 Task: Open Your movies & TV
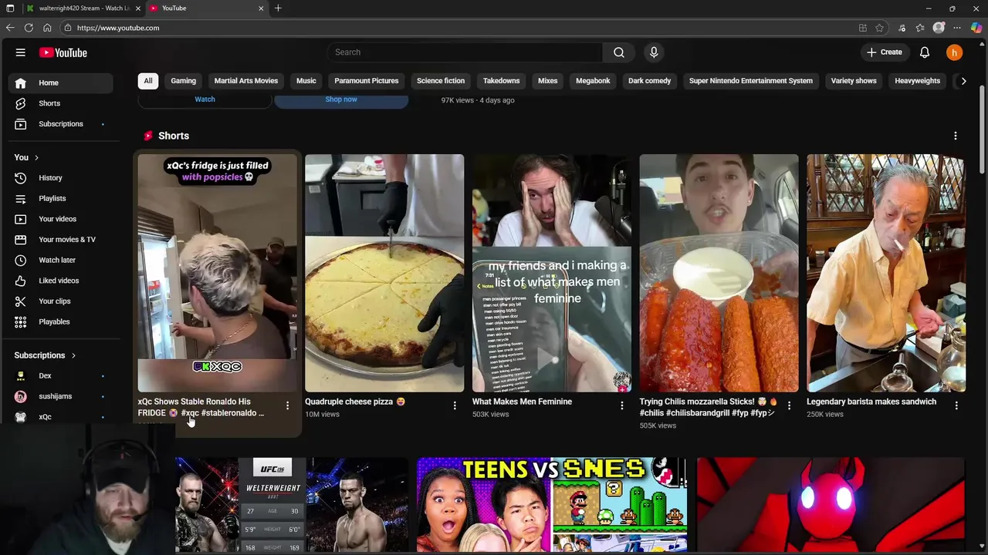pos(59,240)
